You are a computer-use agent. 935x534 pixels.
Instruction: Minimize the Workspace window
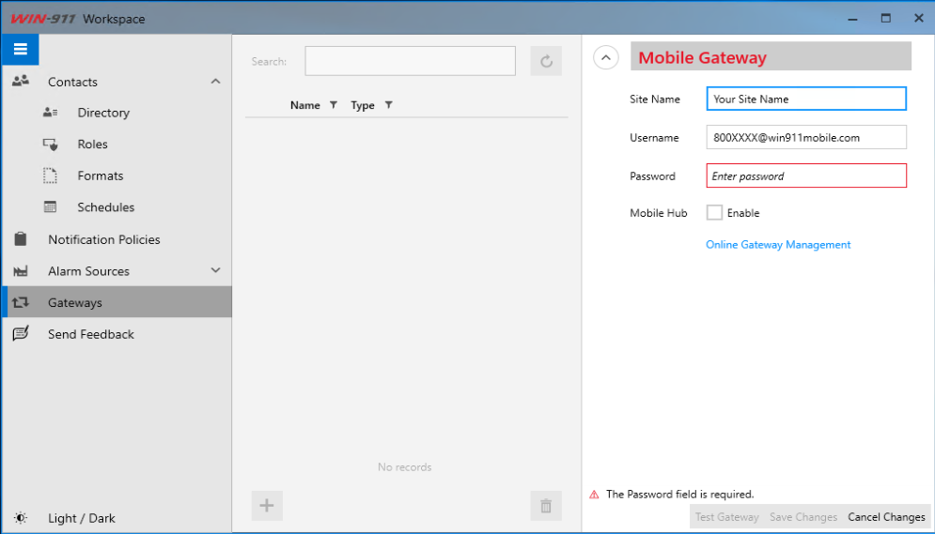pyautogui.click(x=852, y=19)
